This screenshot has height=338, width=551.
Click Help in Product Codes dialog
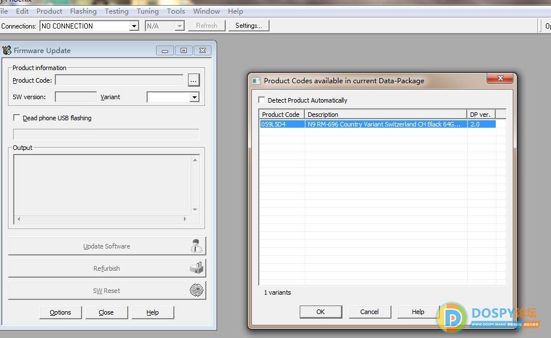click(x=418, y=312)
